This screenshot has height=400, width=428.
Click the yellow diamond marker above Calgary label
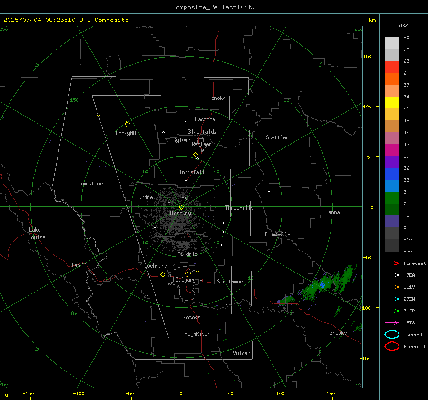[x=188, y=274]
